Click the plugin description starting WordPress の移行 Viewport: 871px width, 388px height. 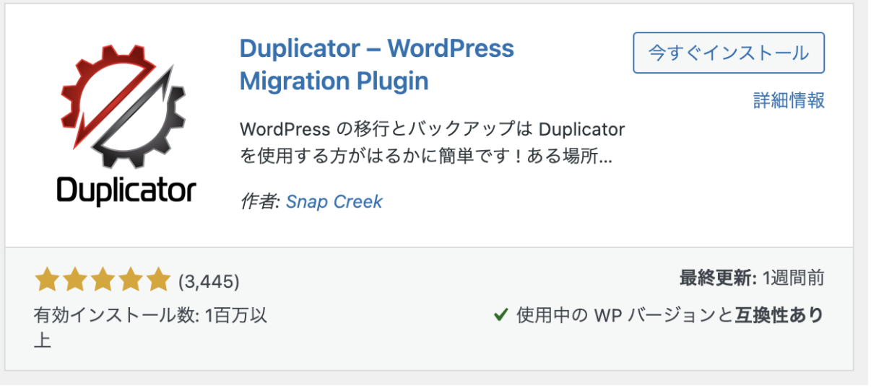(432, 143)
